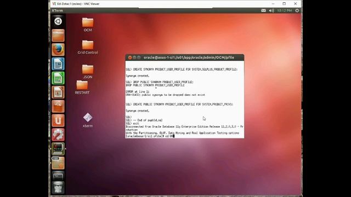Viewport: 351px width, 197px height.
Task: Click the CREATE PUBLIC SYNONYM statement line
Action: pyautogui.click(x=179, y=105)
